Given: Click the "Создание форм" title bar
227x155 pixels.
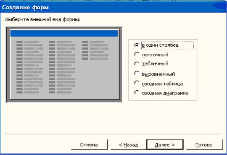Looking at the screenshot, I should pyautogui.click(x=113, y=7).
